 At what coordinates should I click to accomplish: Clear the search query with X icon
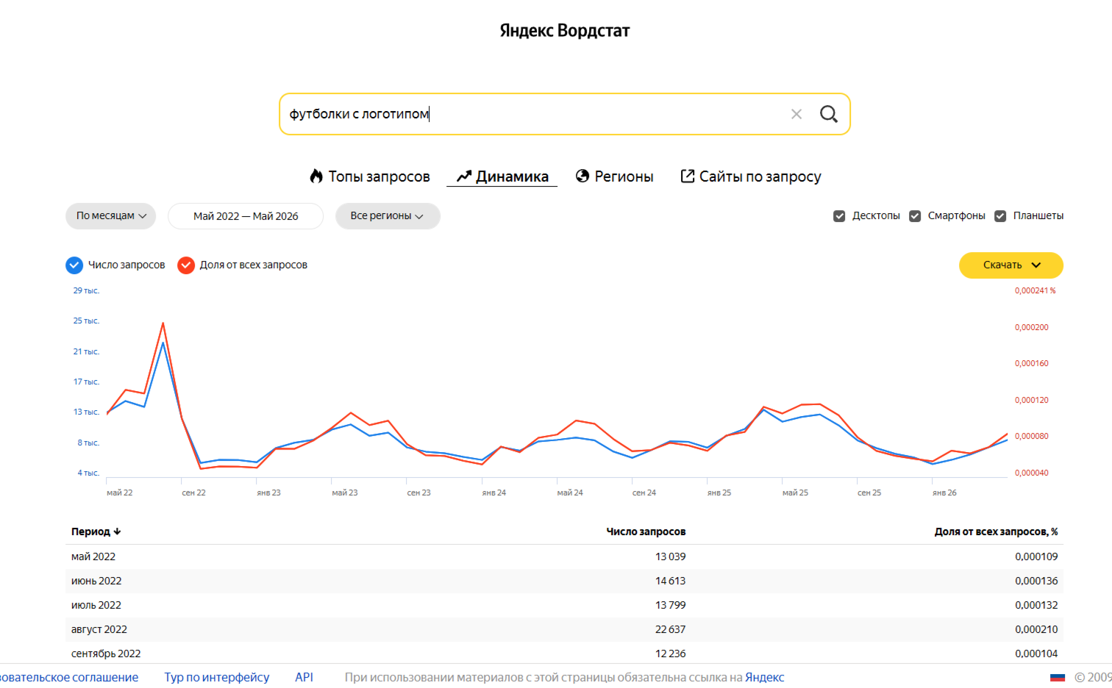pos(796,114)
